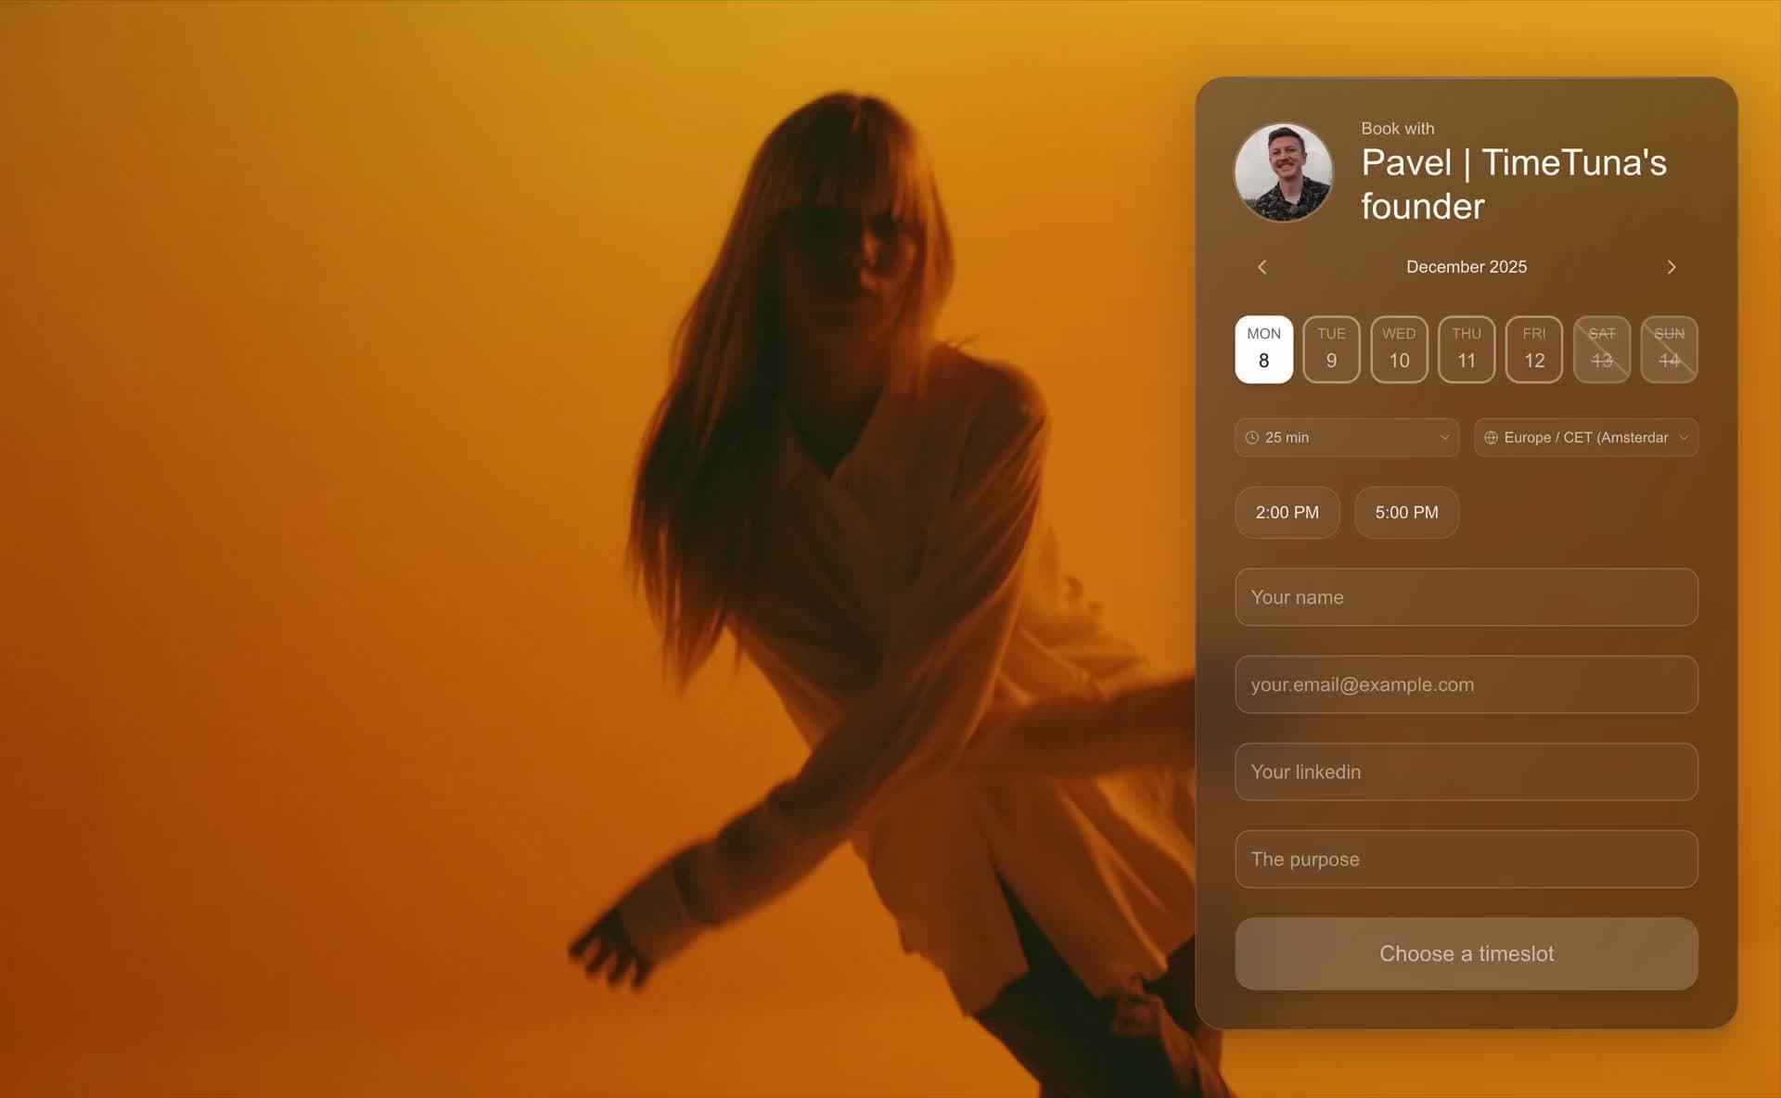Click Pavel's profile picture
Image resolution: width=1781 pixels, height=1098 pixels.
pyautogui.click(x=1284, y=172)
